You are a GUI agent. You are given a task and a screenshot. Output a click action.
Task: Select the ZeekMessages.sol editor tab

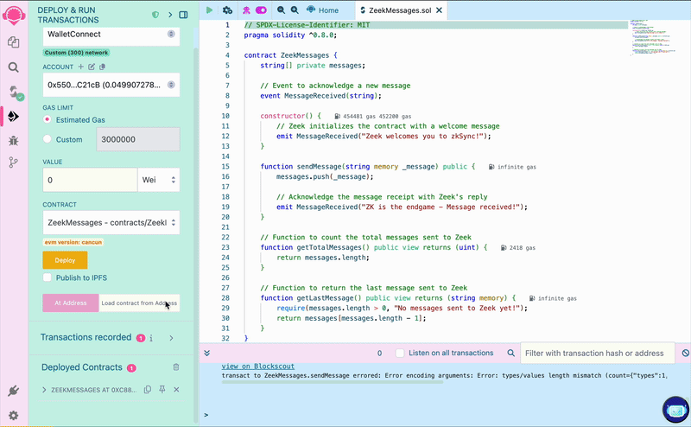point(399,10)
